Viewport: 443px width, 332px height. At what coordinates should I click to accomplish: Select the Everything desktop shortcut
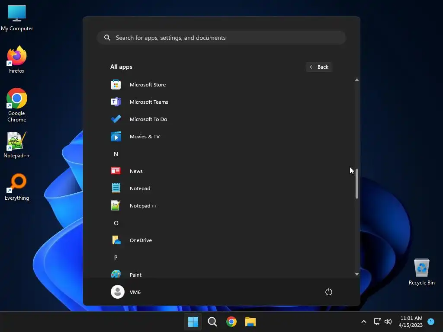(17, 187)
